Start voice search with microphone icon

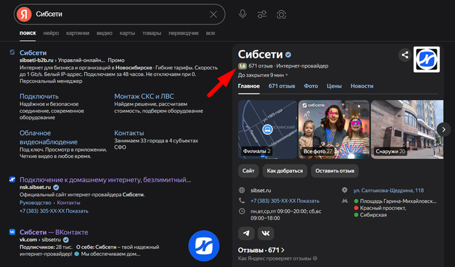click(x=242, y=14)
